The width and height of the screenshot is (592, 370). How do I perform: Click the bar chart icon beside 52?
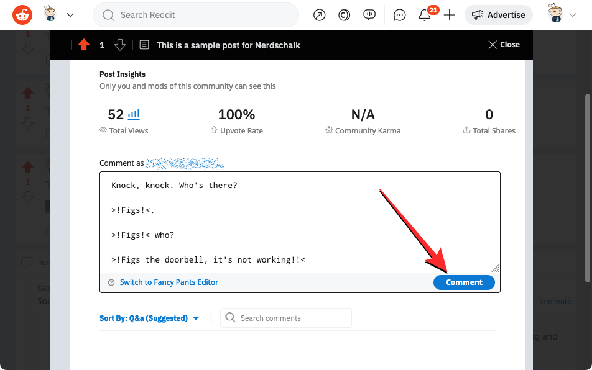pos(134,114)
